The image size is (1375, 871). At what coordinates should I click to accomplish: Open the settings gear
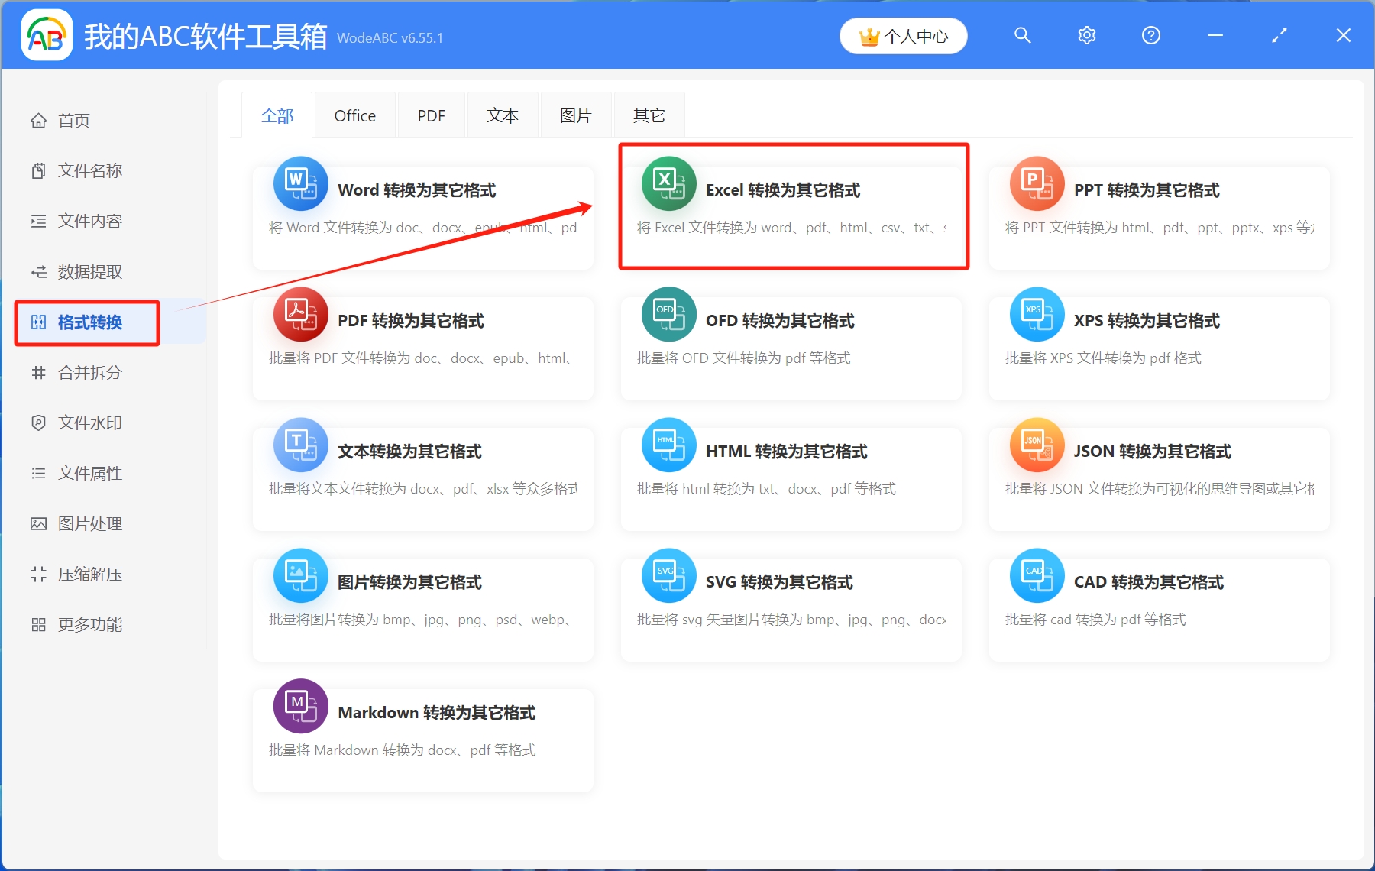(1086, 35)
